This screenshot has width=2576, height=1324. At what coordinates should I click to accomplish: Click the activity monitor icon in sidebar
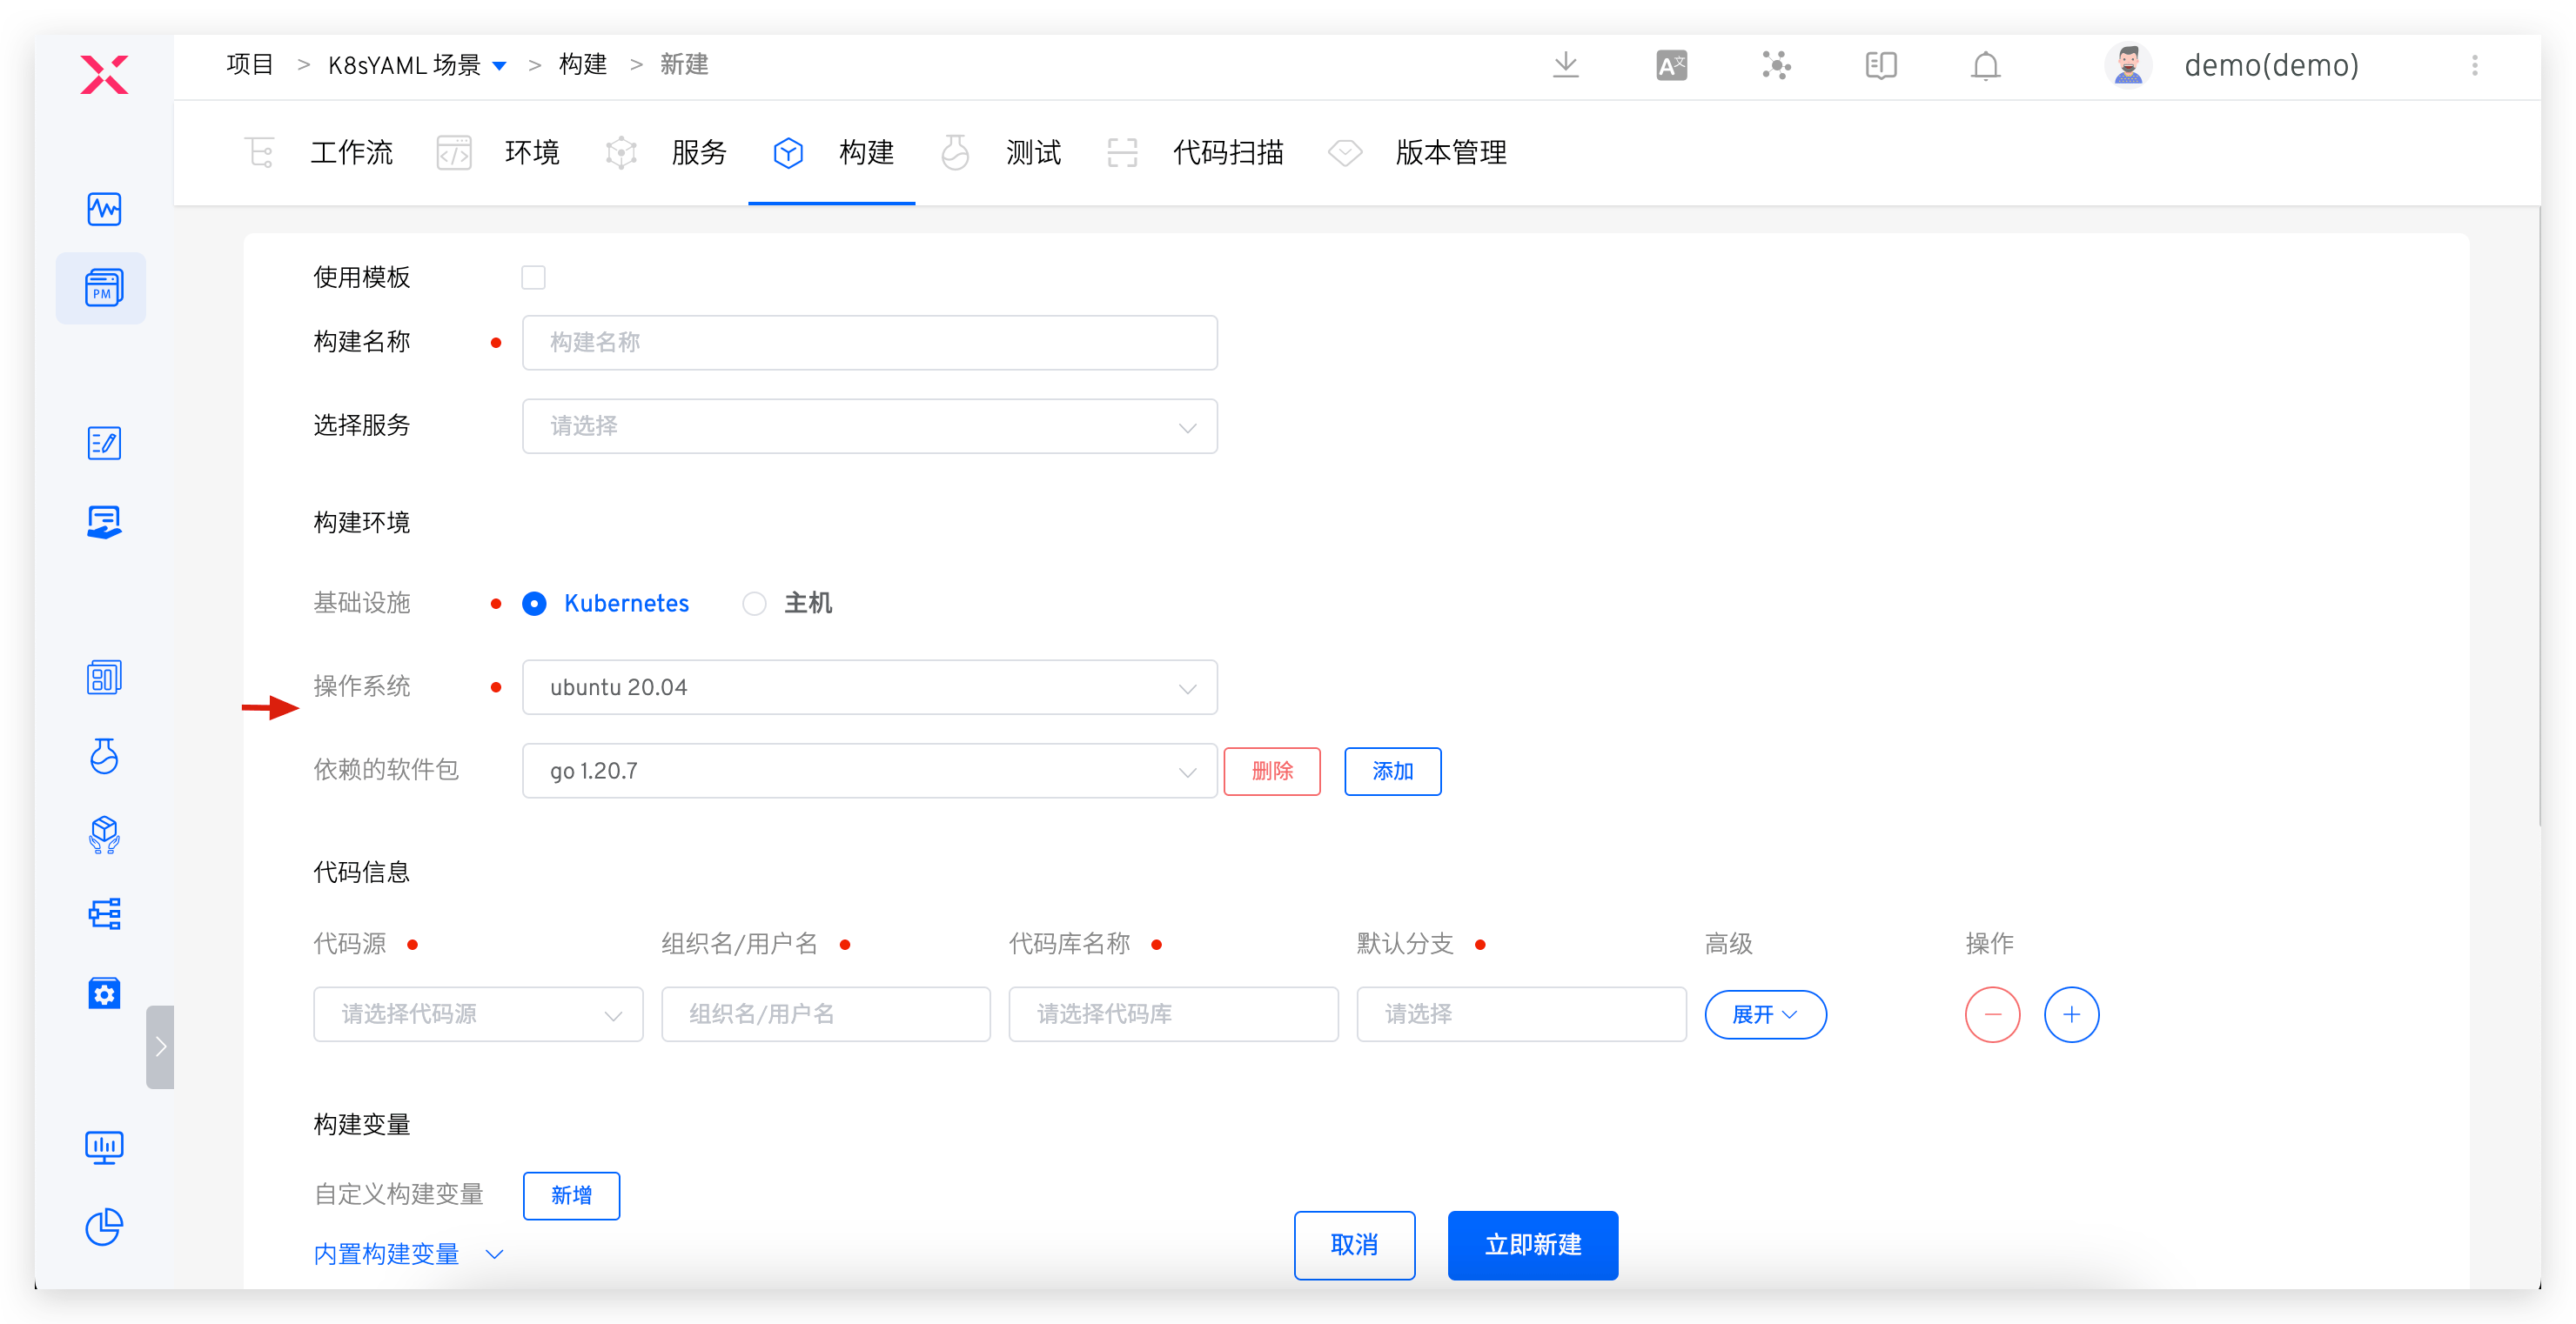(104, 209)
